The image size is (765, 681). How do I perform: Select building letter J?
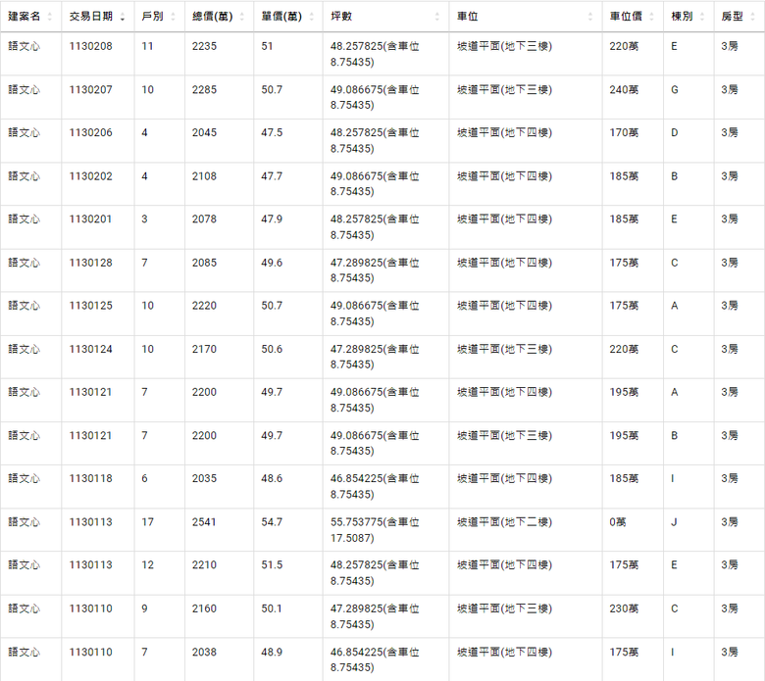[674, 522]
